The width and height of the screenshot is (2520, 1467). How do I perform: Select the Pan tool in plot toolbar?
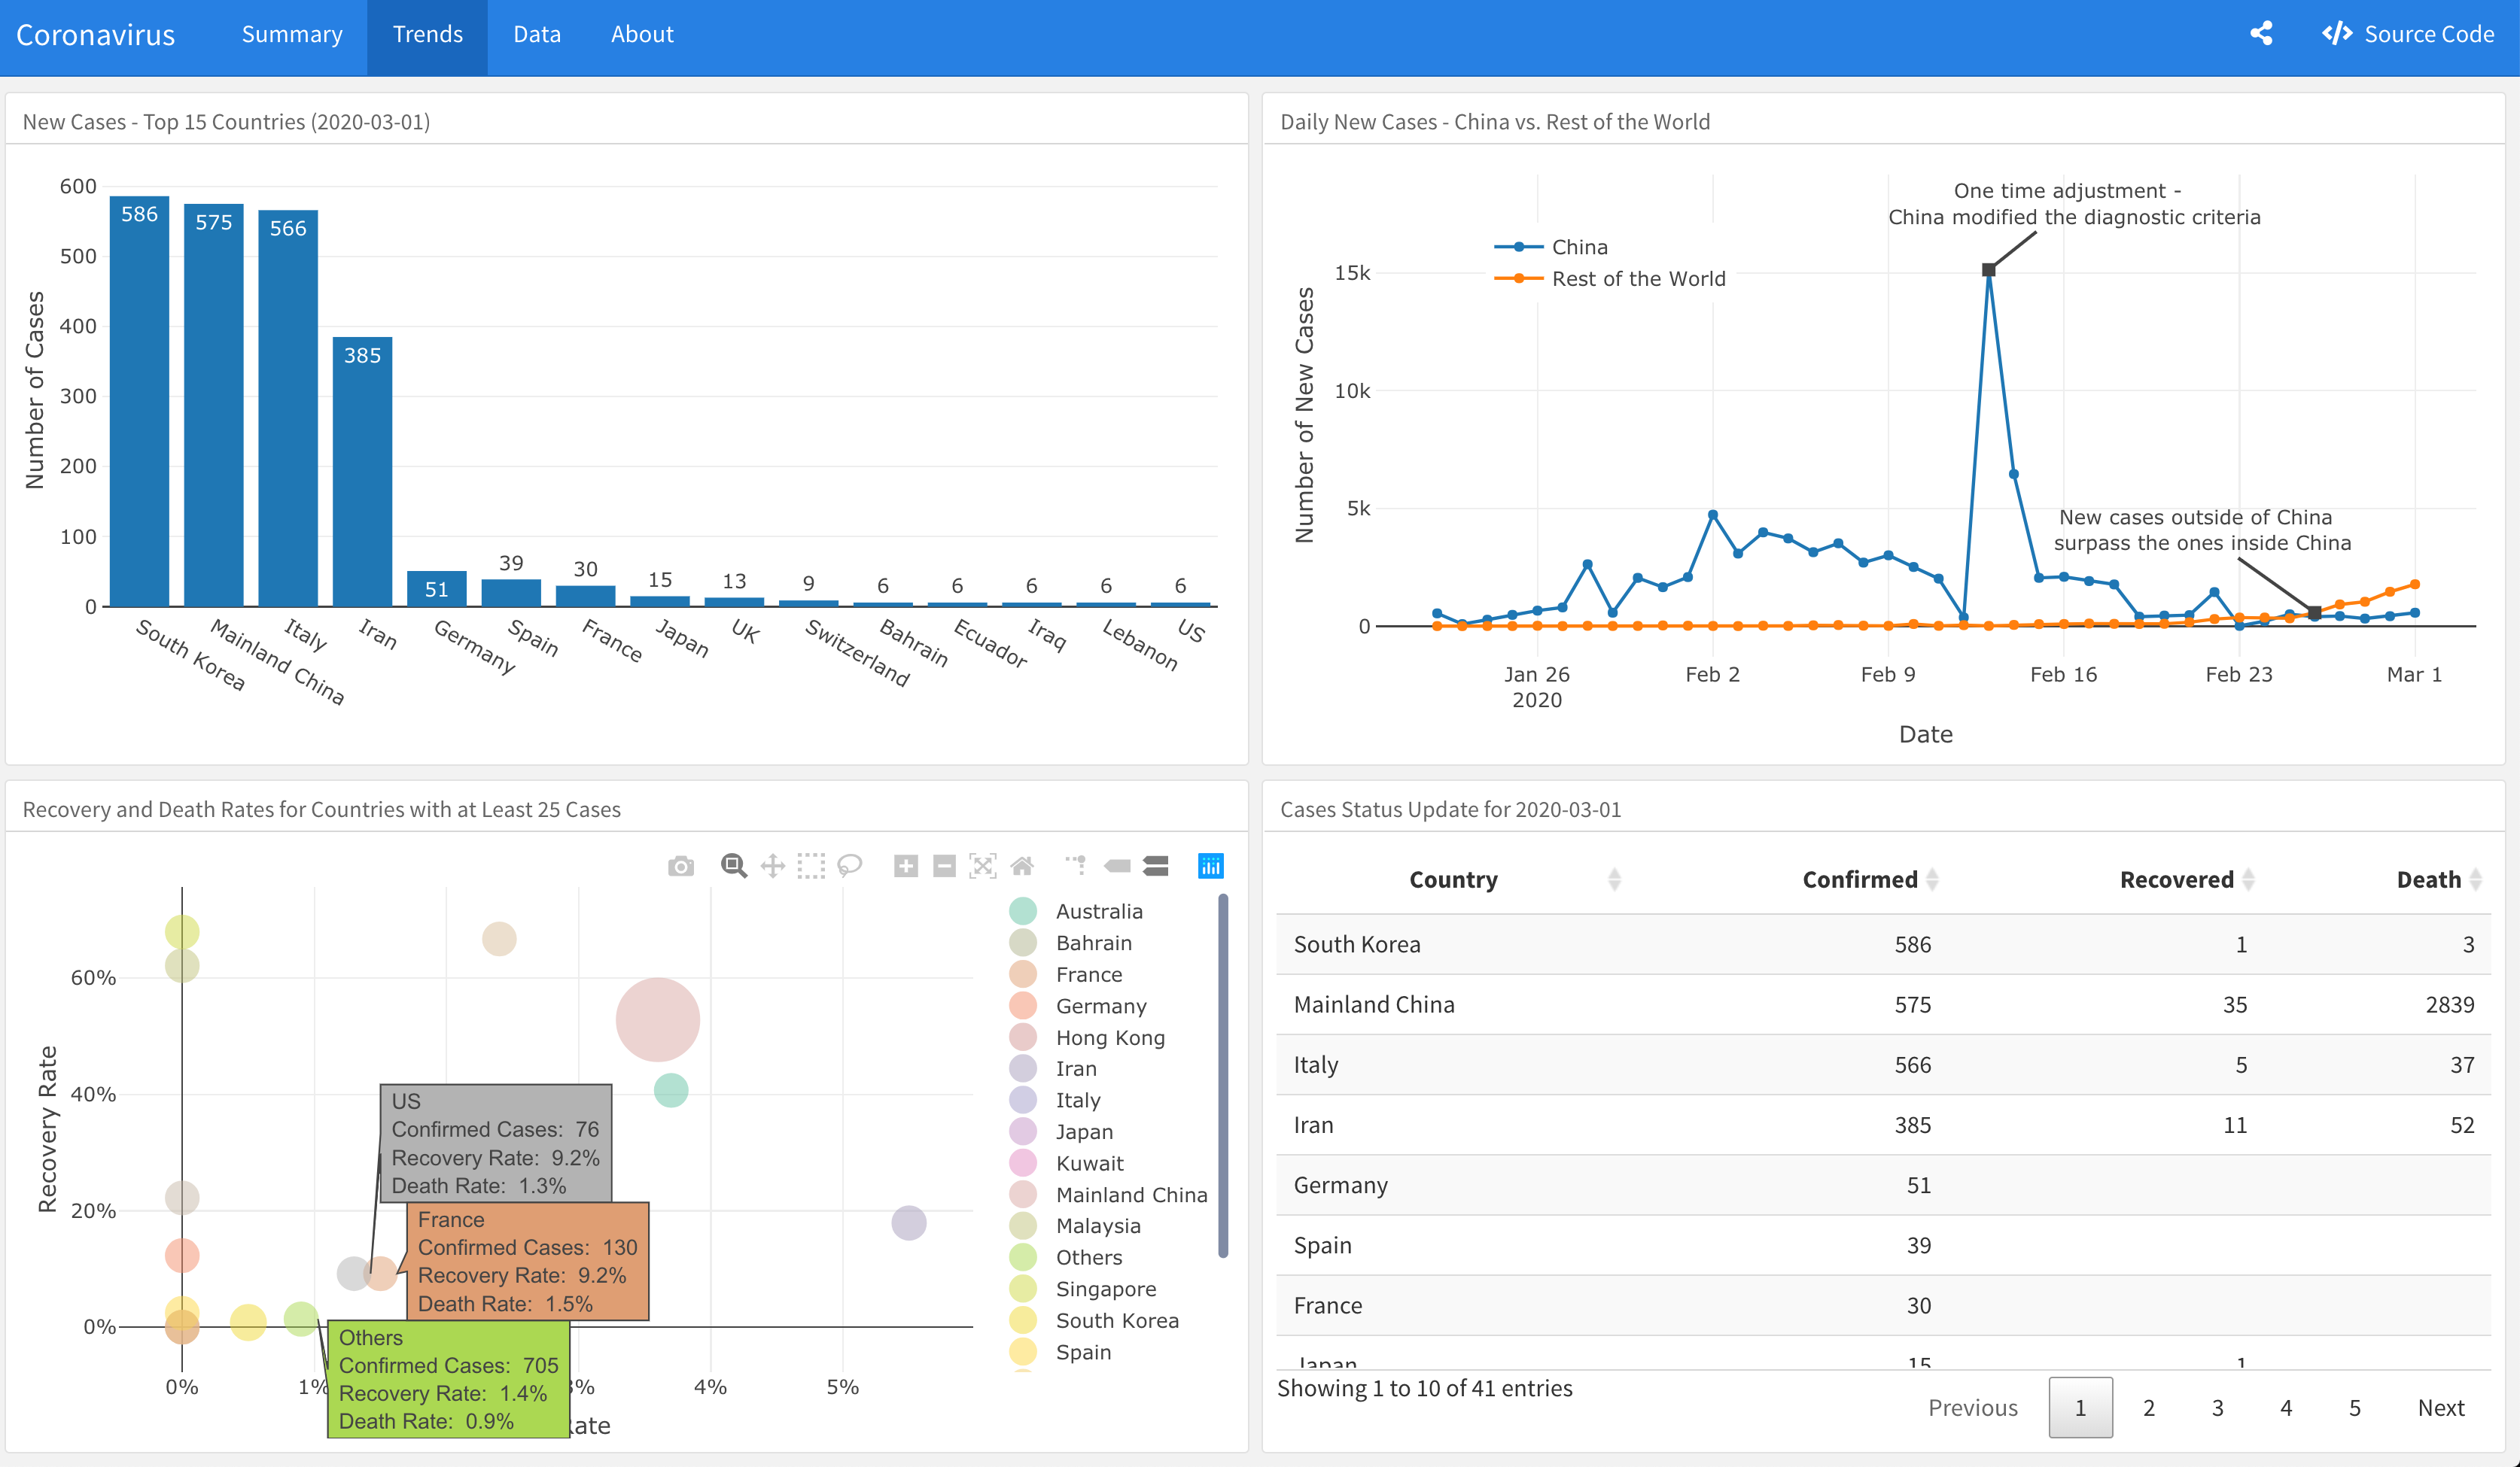[x=773, y=867]
